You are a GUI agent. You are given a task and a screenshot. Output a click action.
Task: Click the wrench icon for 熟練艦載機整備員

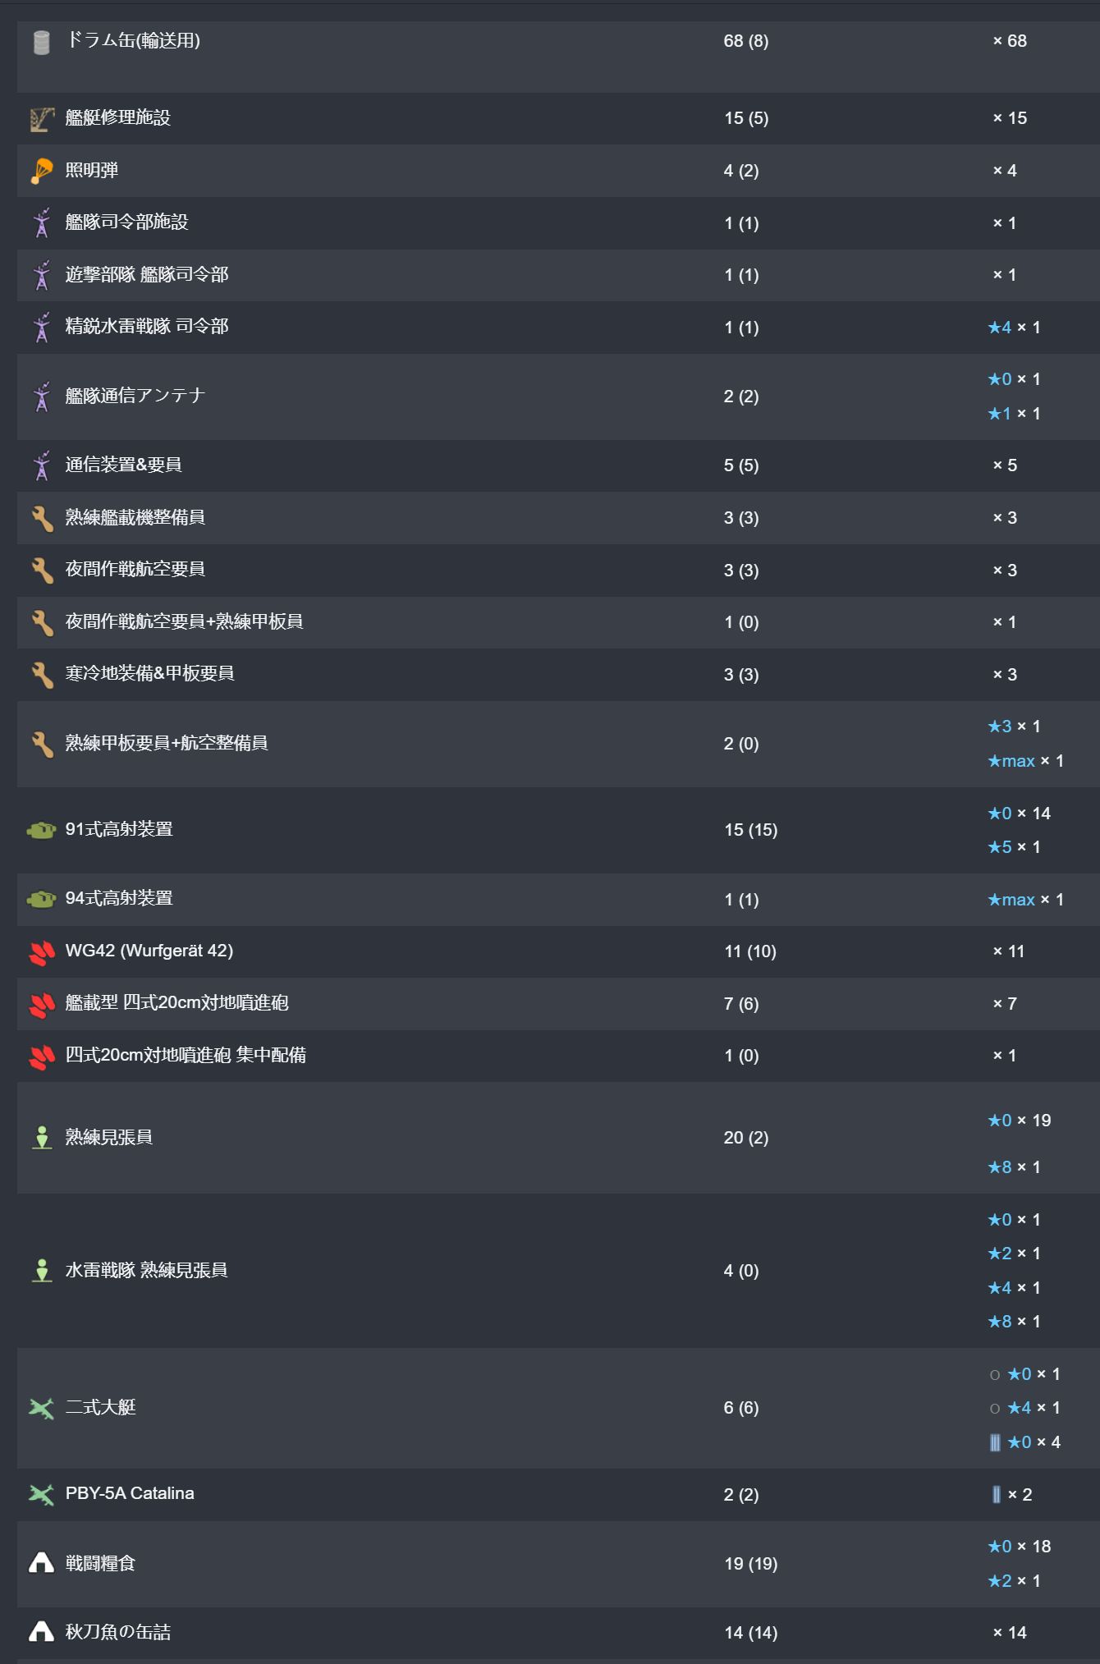tap(42, 519)
